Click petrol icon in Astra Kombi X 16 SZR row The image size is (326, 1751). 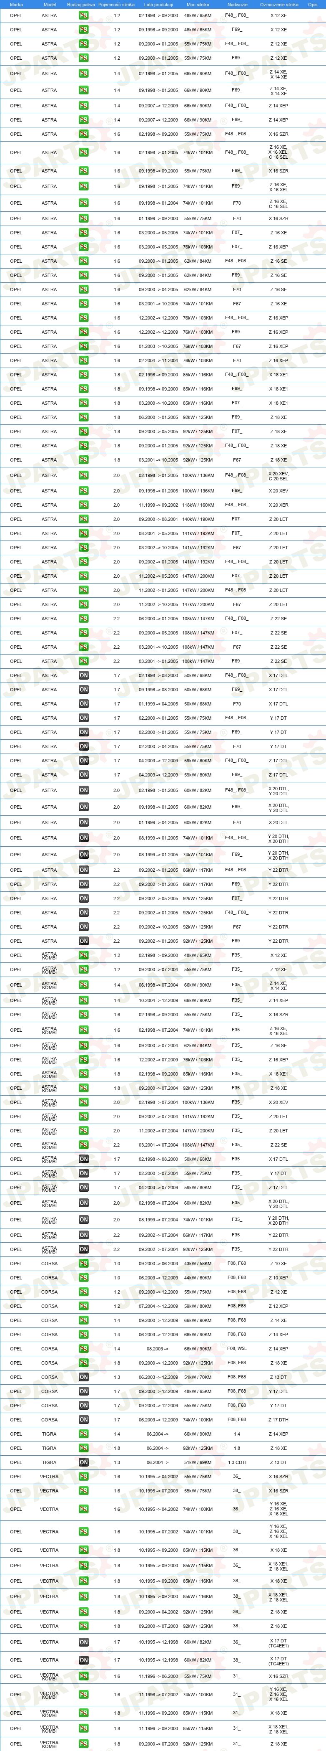(83, 1015)
